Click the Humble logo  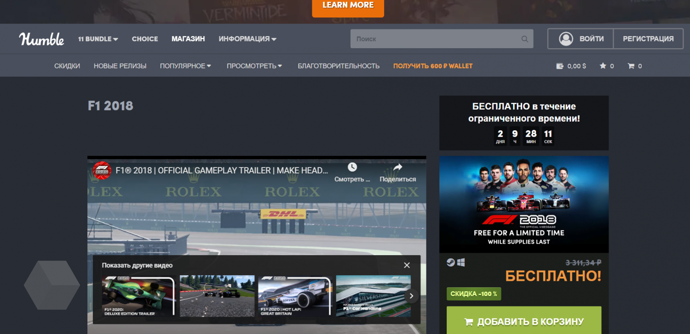click(41, 39)
